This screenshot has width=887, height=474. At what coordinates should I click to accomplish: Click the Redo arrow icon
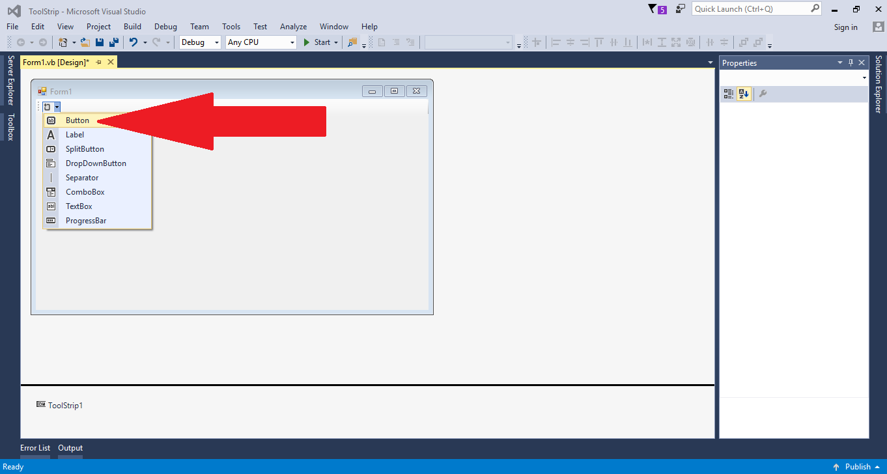(x=156, y=42)
